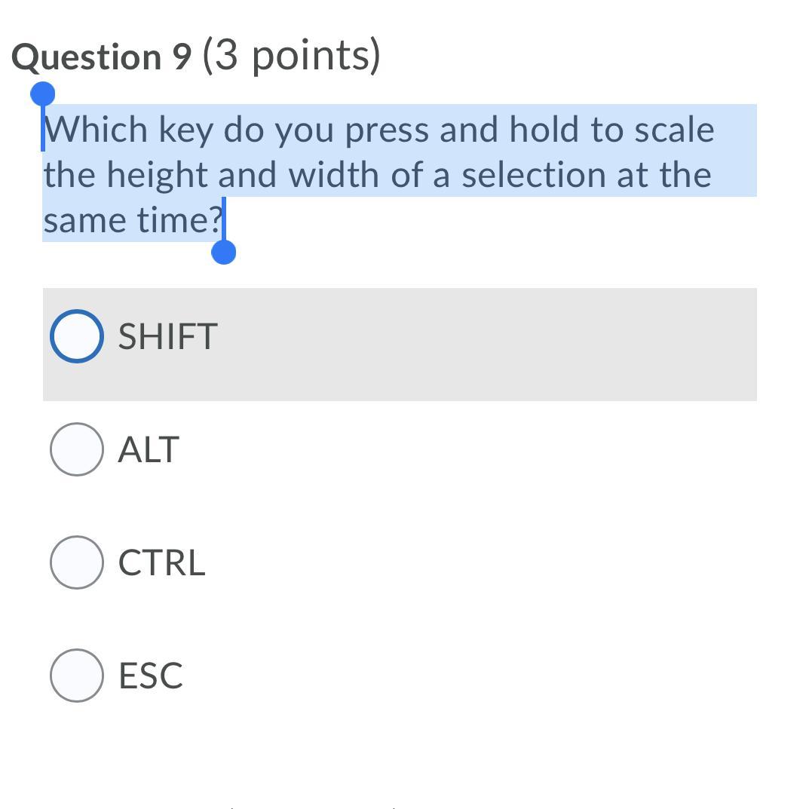
Task: Click the ESC answer label text
Action: tap(151, 676)
